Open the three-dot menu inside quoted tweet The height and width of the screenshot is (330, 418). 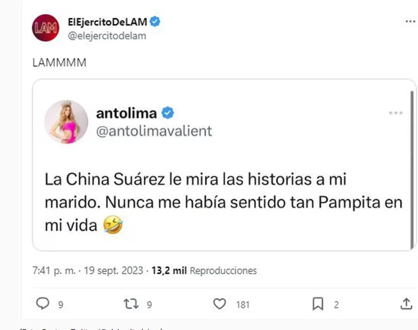click(395, 113)
